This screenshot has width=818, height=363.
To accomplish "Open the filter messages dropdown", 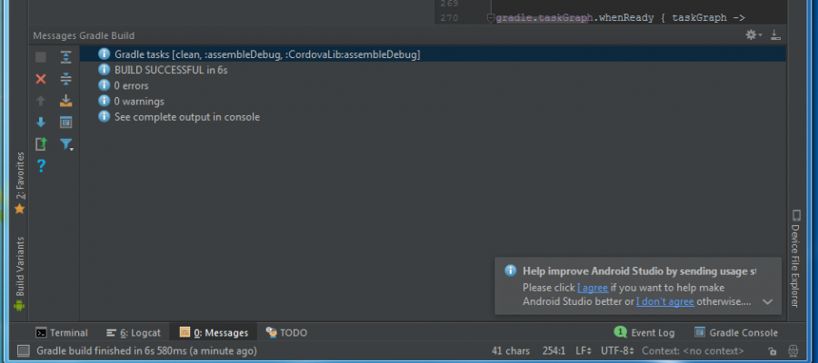I will coord(66,144).
